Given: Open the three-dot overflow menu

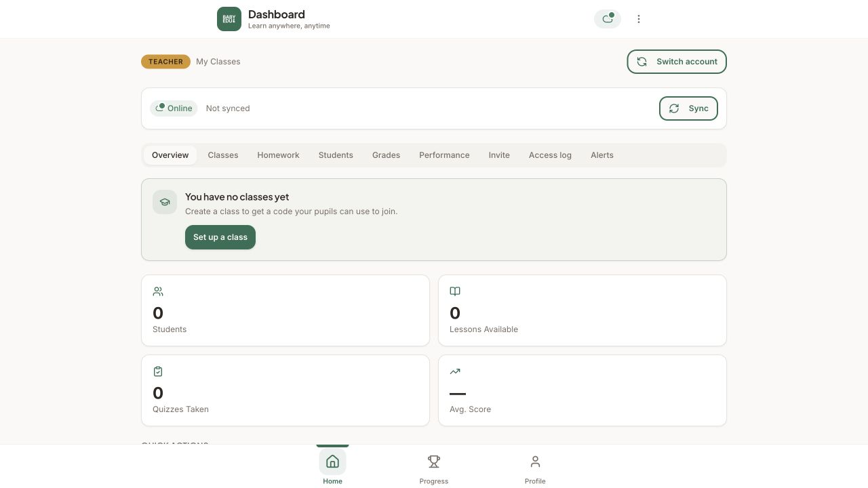Looking at the screenshot, I should (639, 19).
